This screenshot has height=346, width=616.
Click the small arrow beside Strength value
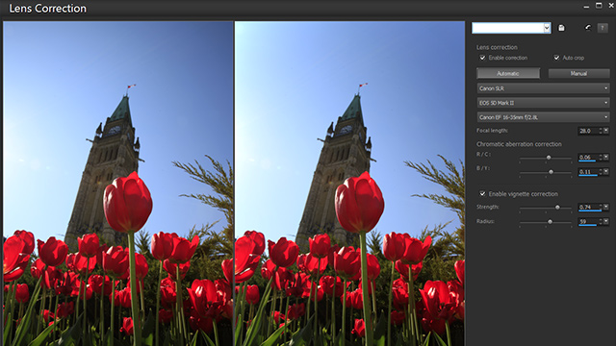click(x=606, y=207)
